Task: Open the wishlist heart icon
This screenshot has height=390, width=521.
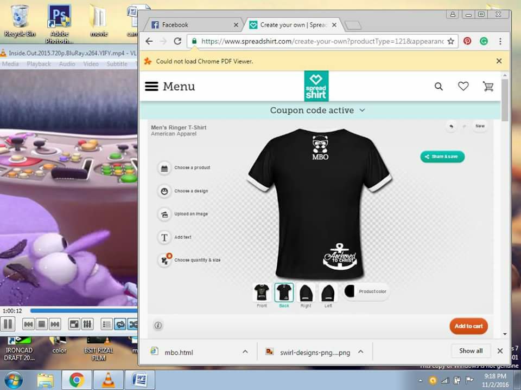Action: [463, 86]
